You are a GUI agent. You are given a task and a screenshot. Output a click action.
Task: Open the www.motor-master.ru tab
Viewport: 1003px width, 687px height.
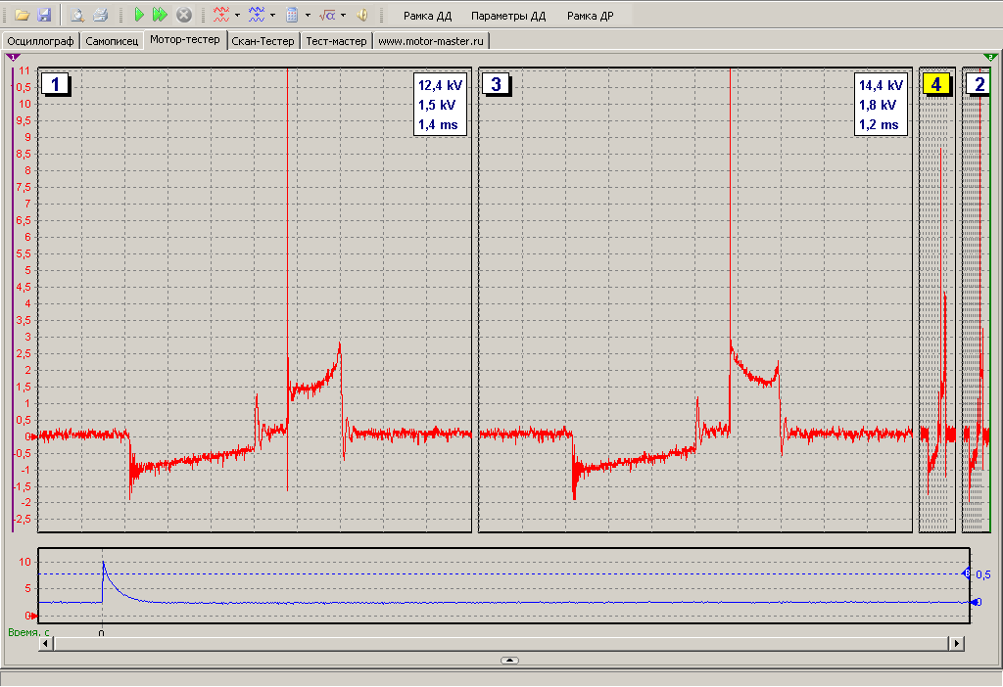[x=431, y=41]
